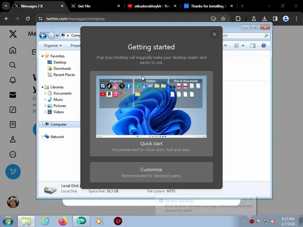Select Desktop under Favorites

(x=60, y=62)
